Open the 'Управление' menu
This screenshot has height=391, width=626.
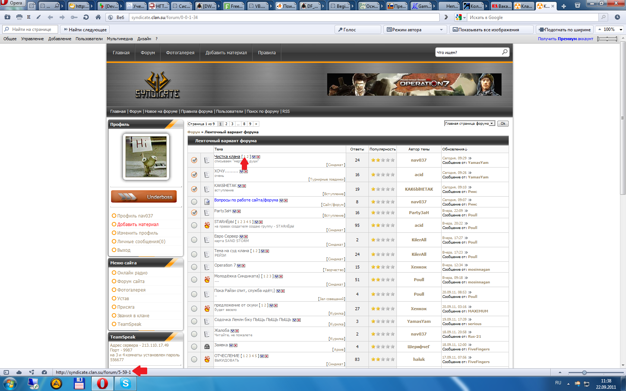pos(32,39)
